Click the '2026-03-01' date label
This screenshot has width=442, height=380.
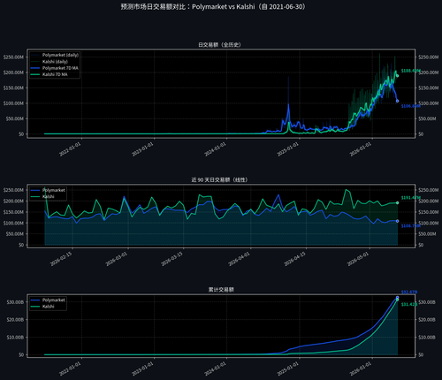(117, 259)
